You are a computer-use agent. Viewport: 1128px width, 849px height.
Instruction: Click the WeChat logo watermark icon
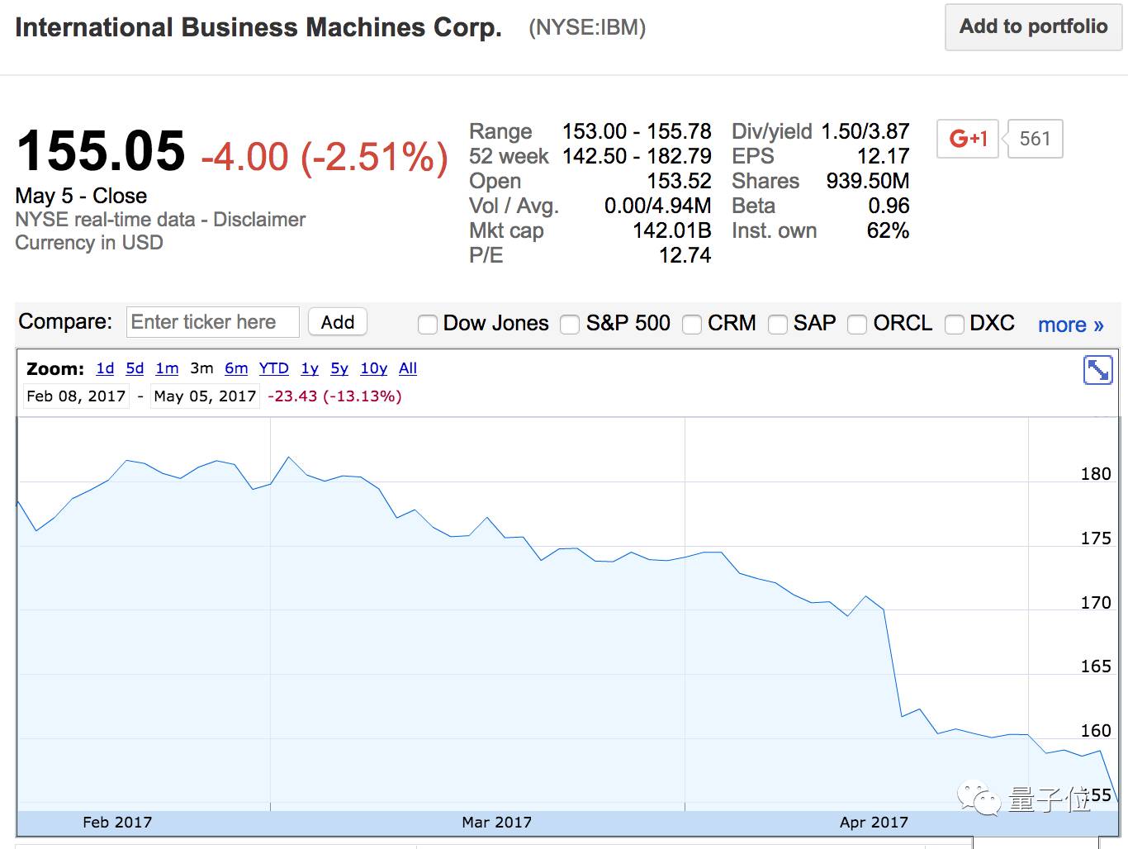(977, 796)
